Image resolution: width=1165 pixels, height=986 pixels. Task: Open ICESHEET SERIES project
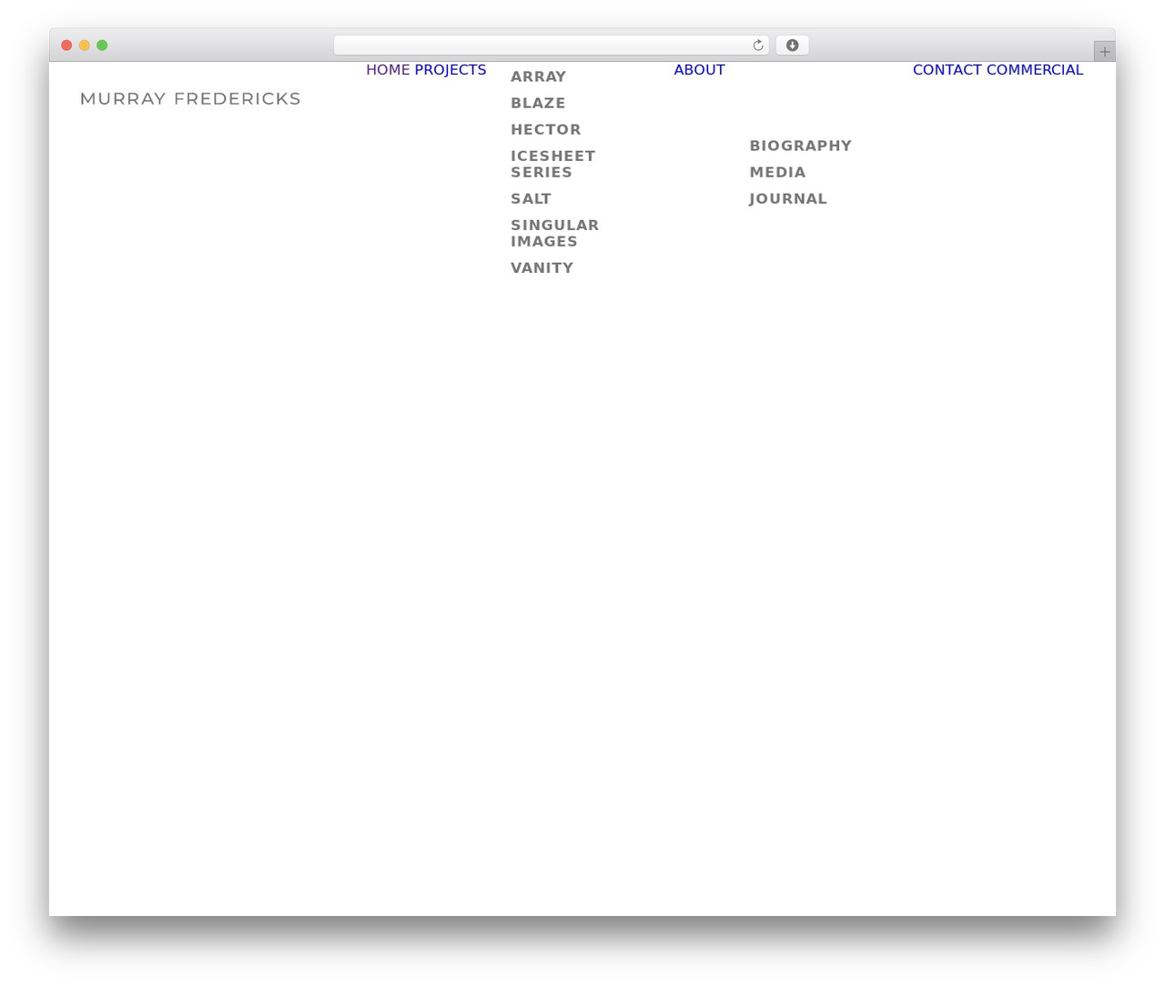click(552, 164)
